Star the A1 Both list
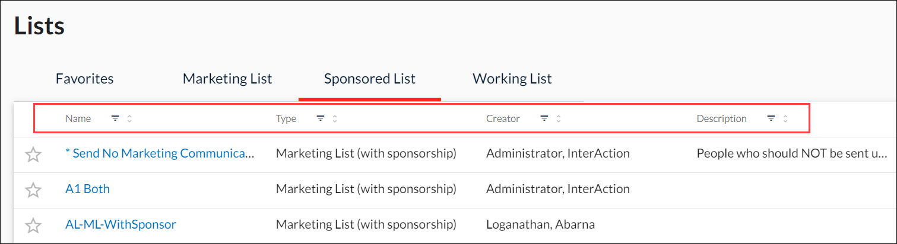This screenshot has width=897, height=244. 34,190
